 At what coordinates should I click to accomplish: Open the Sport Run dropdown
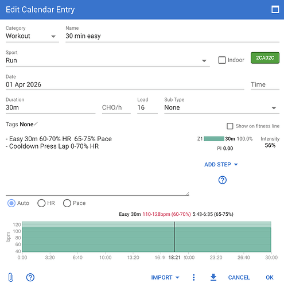coord(108,60)
